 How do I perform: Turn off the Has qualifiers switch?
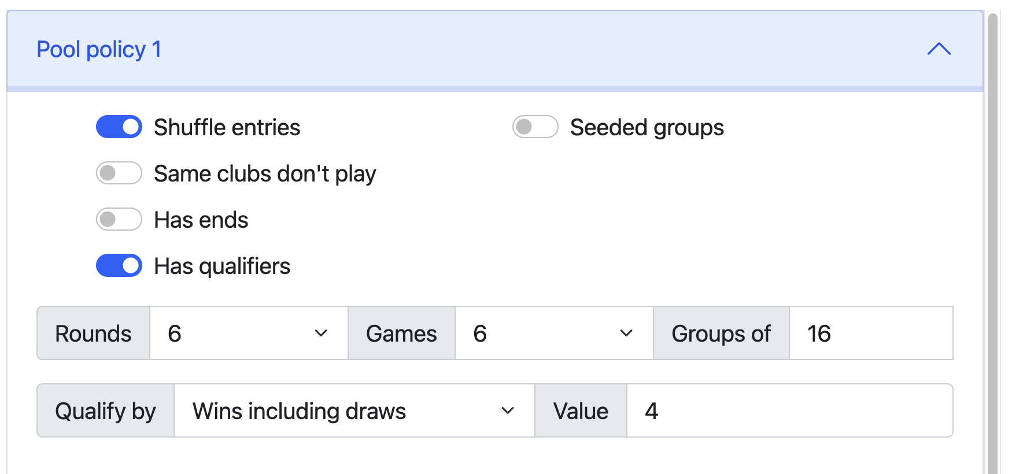pyautogui.click(x=119, y=266)
